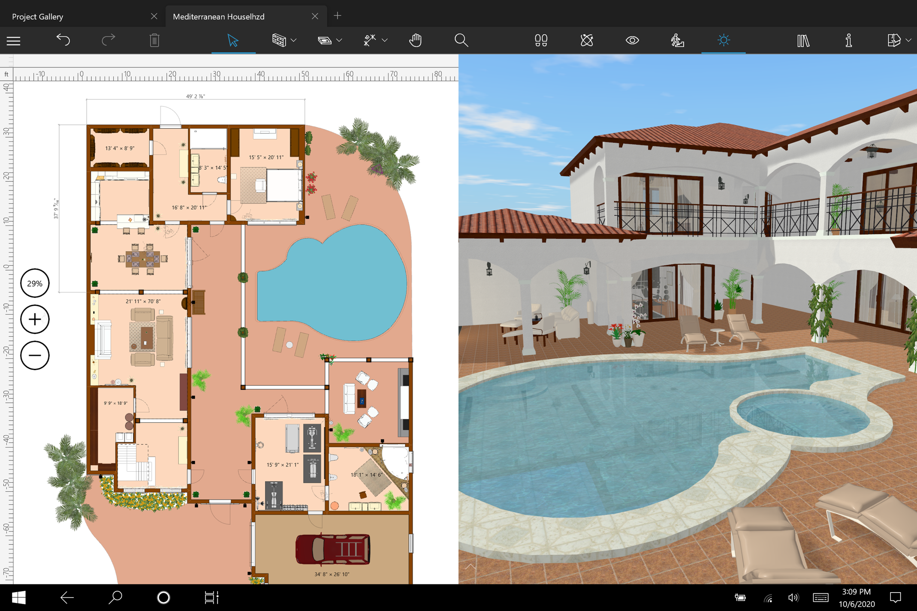Click the wall building tool icon
This screenshot has width=917, height=611.
coord(279,40)
